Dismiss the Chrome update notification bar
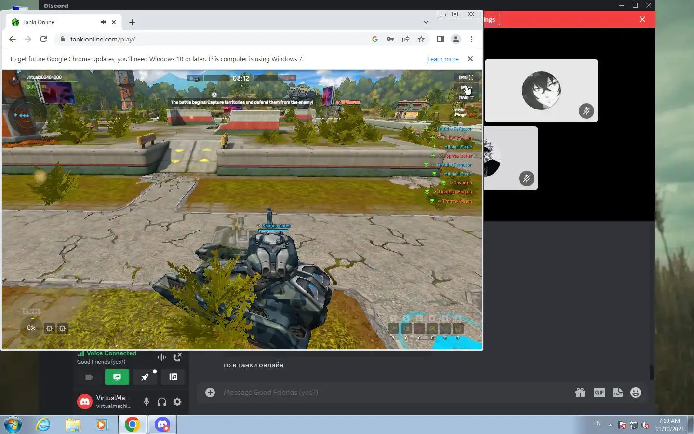This screenshot has width=694, height=434. point(470,59)
